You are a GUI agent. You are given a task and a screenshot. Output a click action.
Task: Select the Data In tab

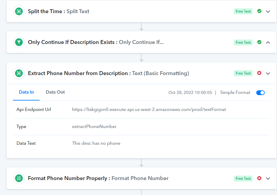click(x=26, y=92)
